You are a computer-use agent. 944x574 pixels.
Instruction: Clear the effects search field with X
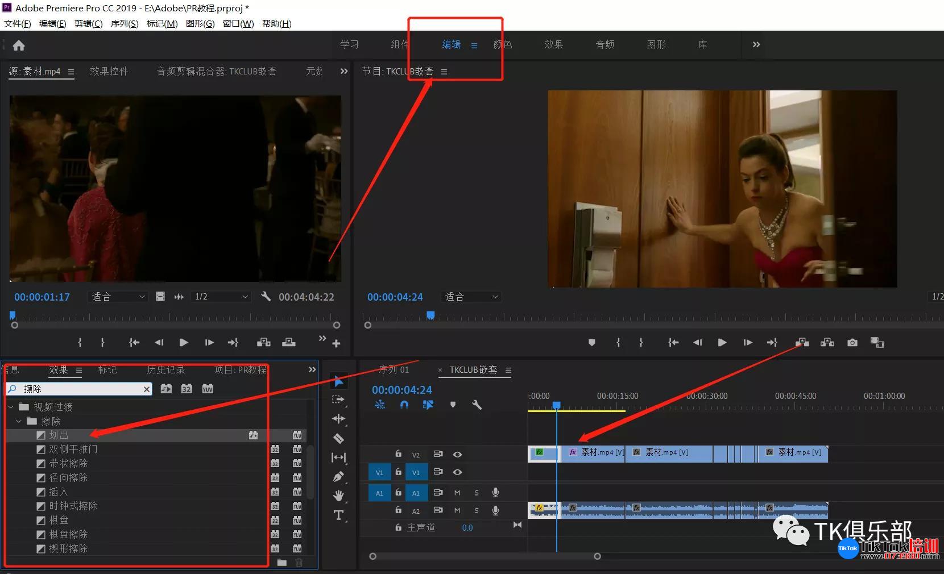pyautogui.click(x=147, y=389)
